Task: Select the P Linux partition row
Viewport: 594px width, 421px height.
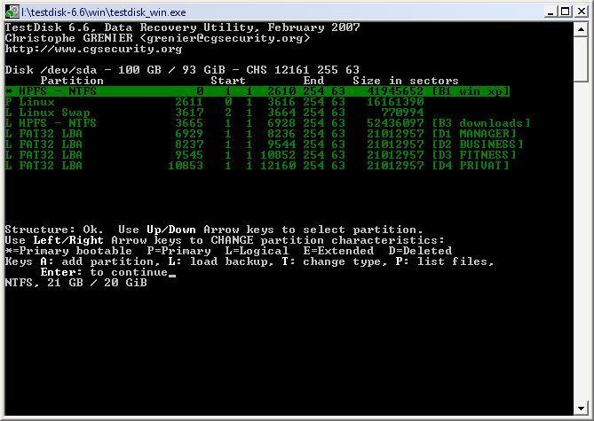Action: (214, 102)
